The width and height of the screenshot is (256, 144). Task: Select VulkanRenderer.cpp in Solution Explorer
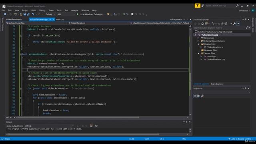(x=216, y=60)
